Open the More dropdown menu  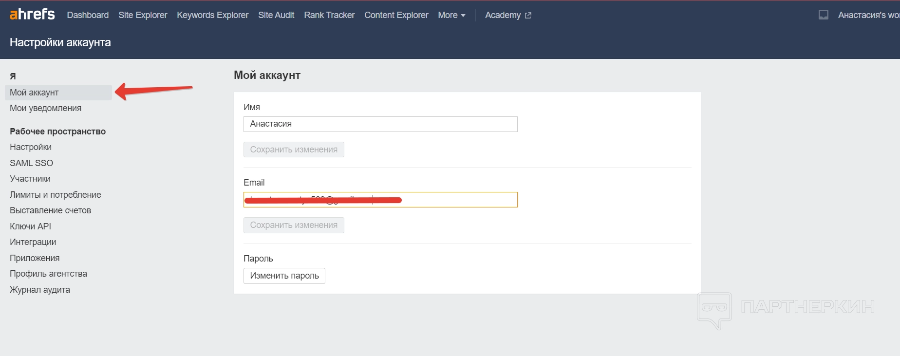coord(451,15)
